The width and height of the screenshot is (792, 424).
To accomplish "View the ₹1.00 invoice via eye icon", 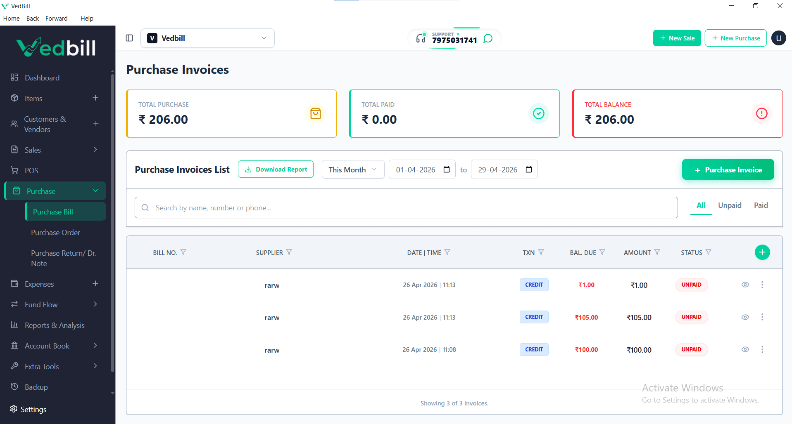I will [x=745, y=285].
